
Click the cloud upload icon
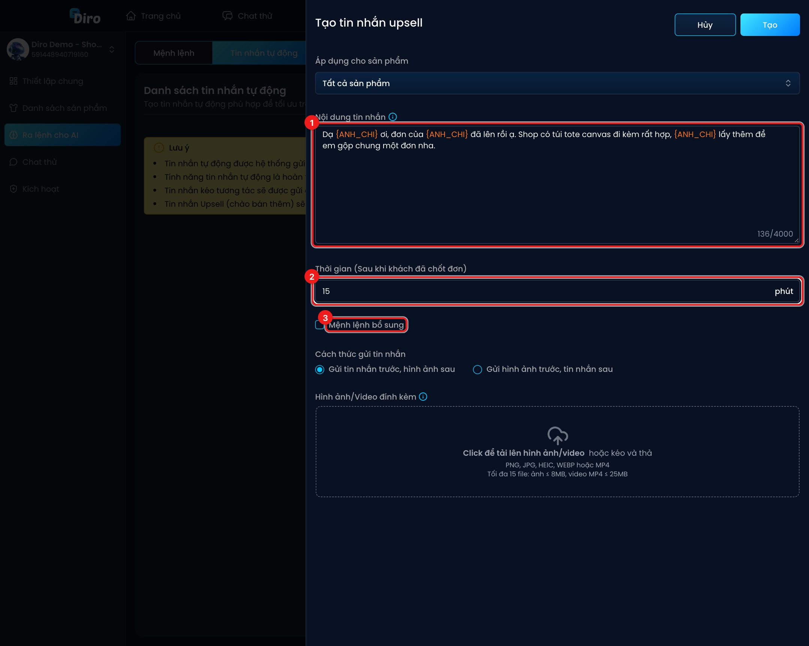(558, 436)
